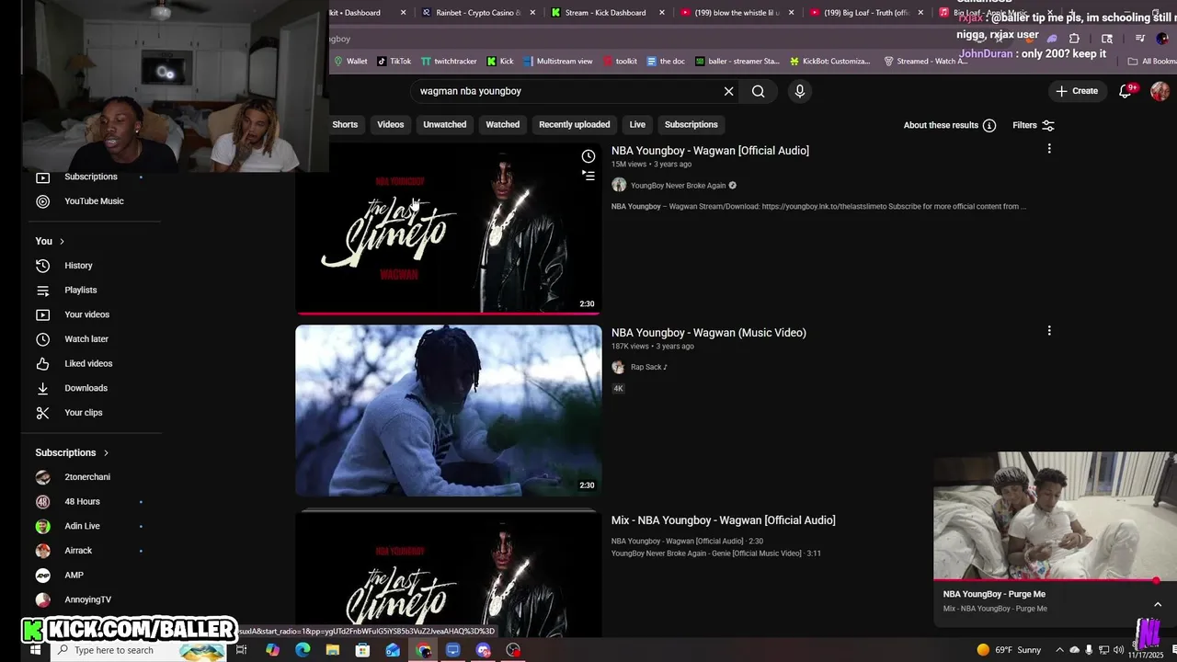Filter results by Shorts
Image resolution: width=1177 pixels, height=662 pixels.
pyautogui.click(x=345, y=125)
